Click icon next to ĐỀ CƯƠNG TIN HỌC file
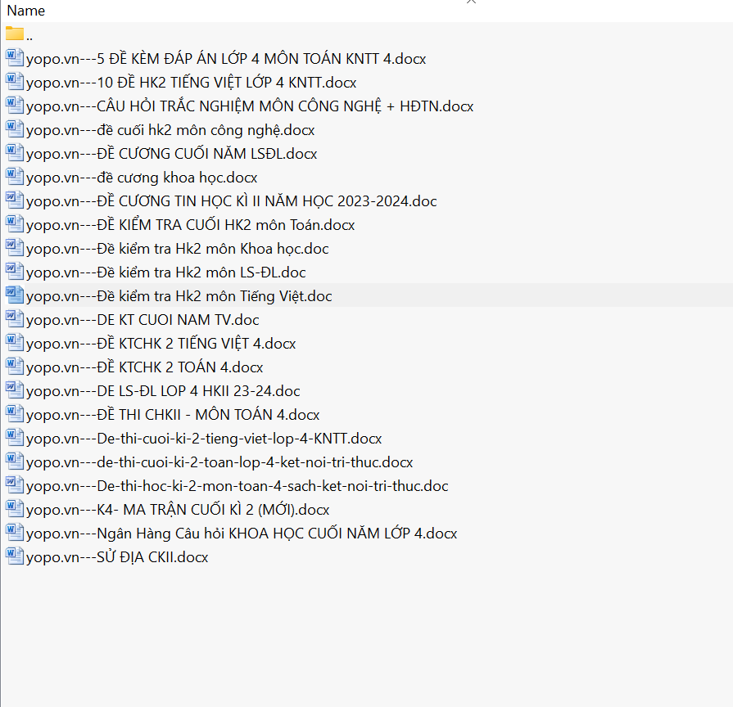733x707 pixels. pos(15,200)
